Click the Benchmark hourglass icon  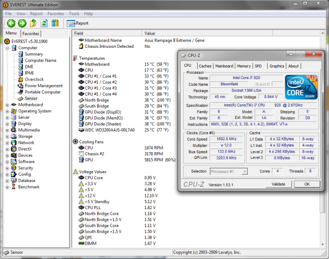coord(13,187)
